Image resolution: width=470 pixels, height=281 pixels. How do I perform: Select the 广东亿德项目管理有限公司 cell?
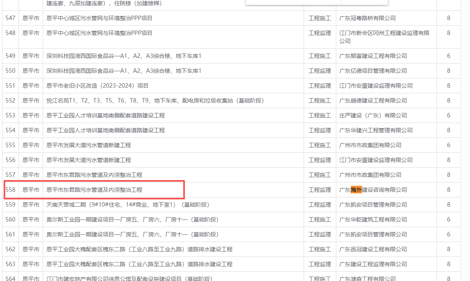point(373,71)
